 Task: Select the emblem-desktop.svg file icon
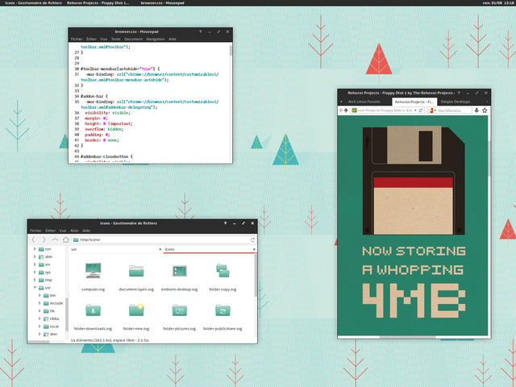pyautogui.click(x=179, y=271)
